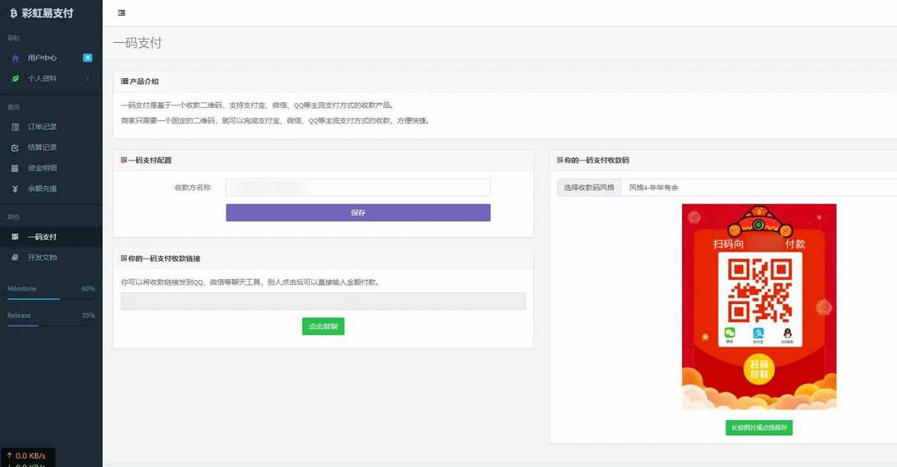Open the 选择收款码风格 dropdown
This screenshot has height=467, width=897.
click(759, 187)
